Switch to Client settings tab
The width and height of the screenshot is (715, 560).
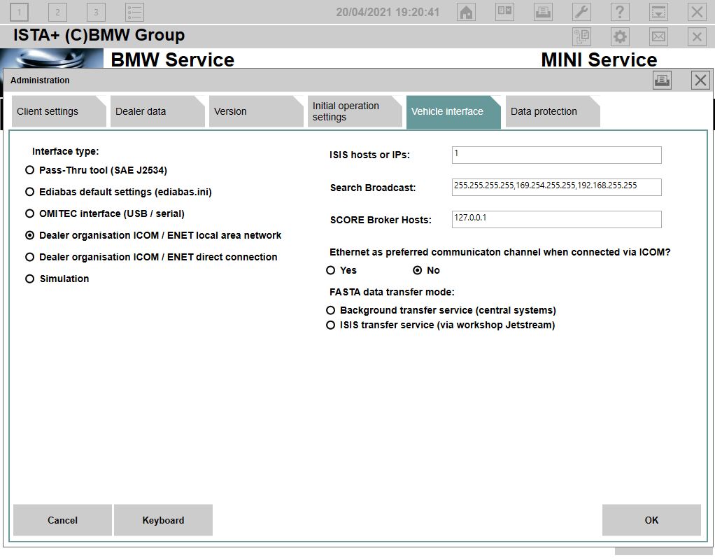58,111
